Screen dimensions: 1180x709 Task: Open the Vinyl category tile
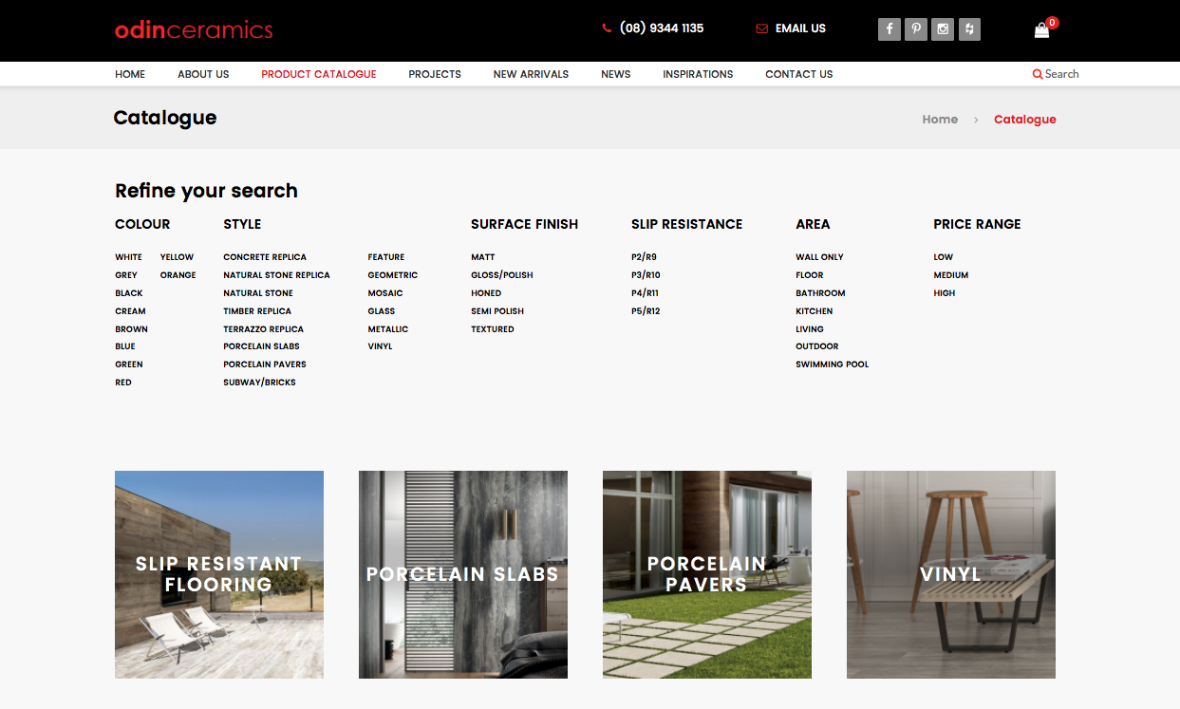point(951,574)
